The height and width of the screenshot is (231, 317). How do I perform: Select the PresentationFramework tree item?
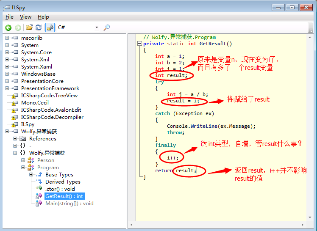(x=50, y=88)
